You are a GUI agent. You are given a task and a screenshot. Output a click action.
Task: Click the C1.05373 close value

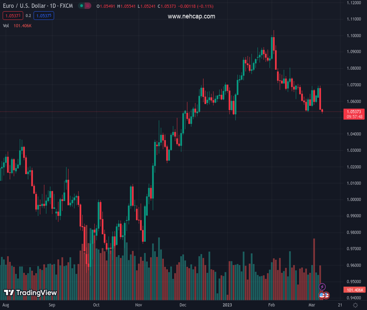point(166,6)
